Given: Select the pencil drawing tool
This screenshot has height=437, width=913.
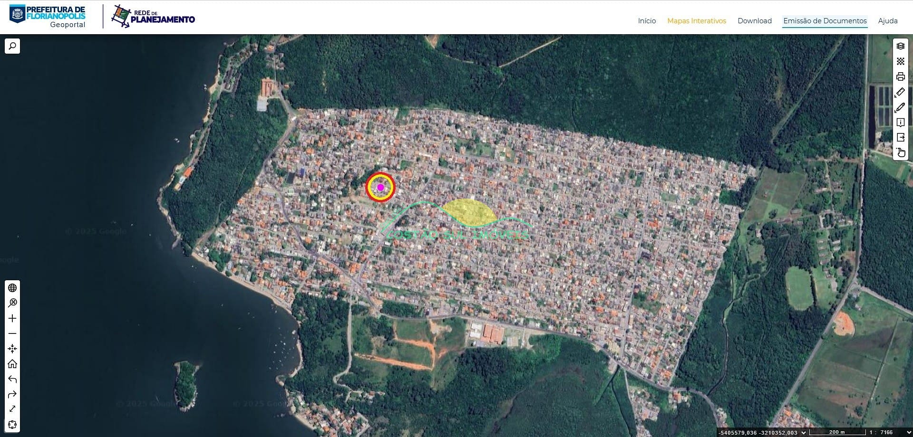Looking at the screenshot, I should [x=900, y=107].
